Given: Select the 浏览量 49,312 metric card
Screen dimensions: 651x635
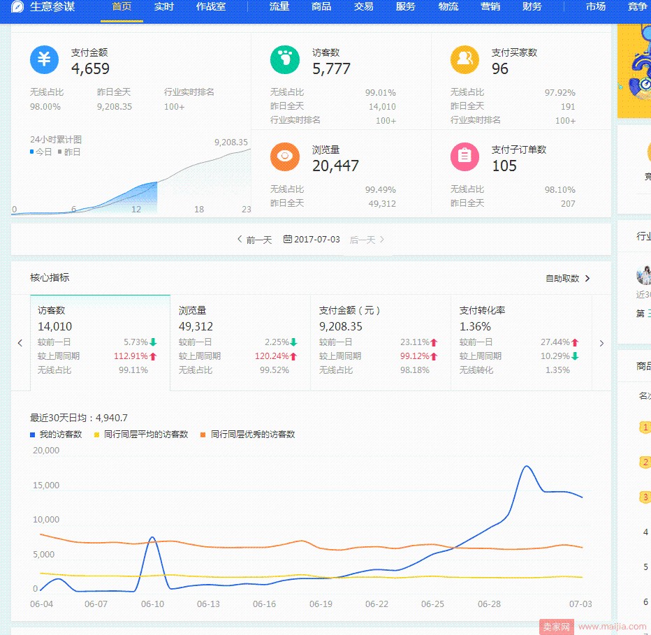Looking at the screenshot, I should 240,342.
